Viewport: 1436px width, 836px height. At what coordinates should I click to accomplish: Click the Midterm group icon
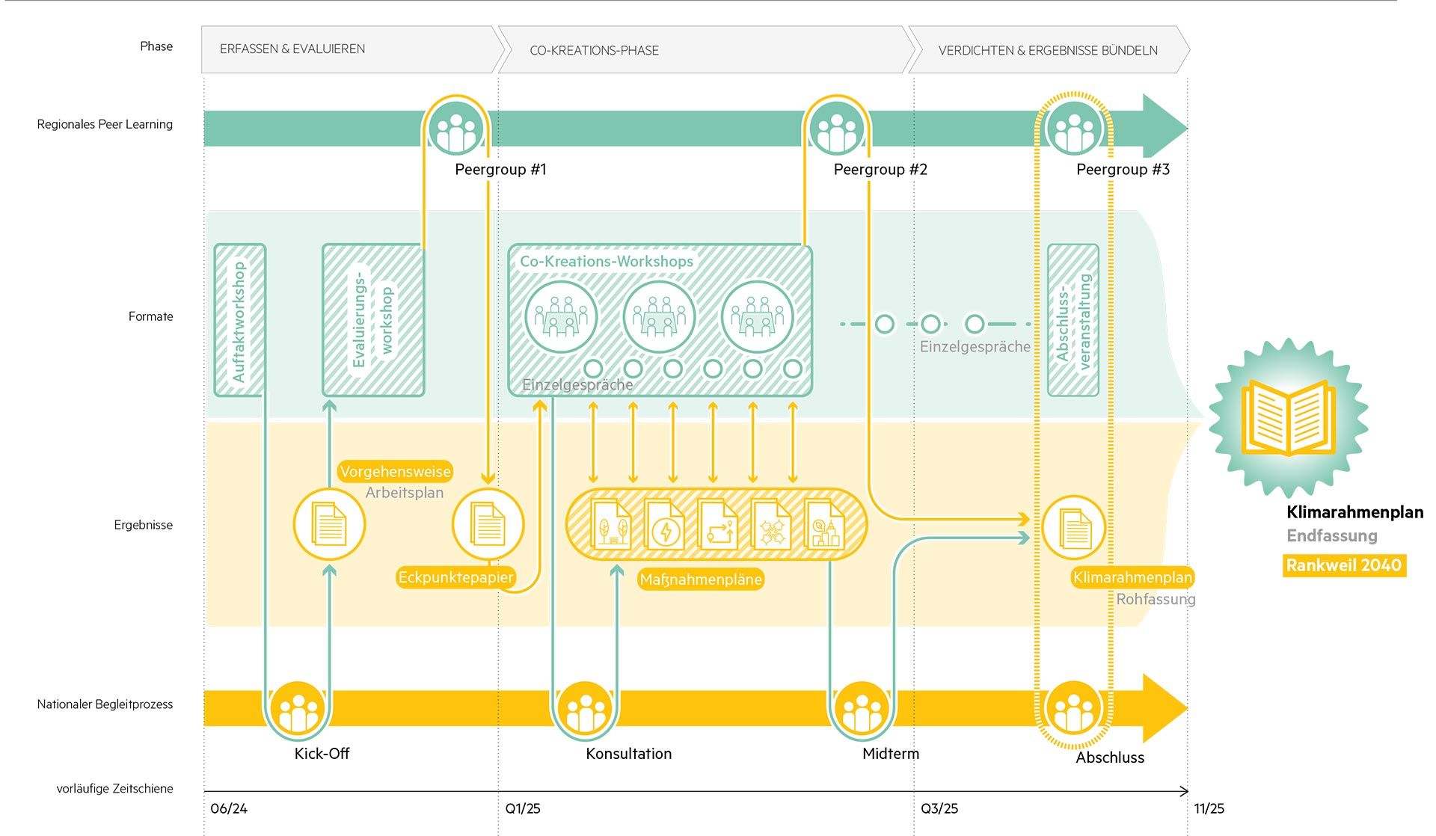pos(862,709)
